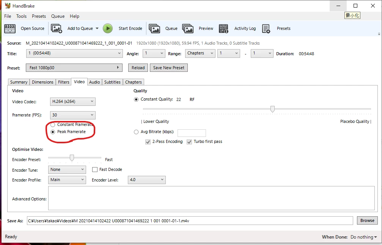The height and width of the screenshot is (245, 382).
Task: Click the Presets gear-document icon
Action: pyautogui.click(x=266, y=28)
